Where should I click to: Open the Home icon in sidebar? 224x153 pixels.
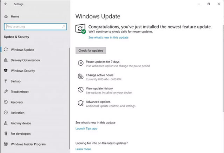[6, 16]
